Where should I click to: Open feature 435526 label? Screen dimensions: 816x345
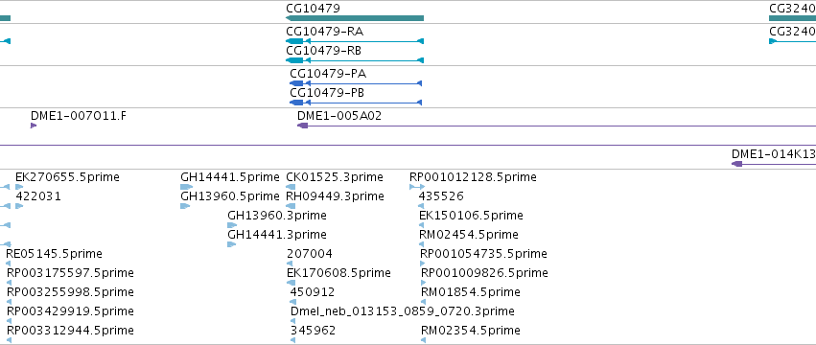[x=441, y=196]
